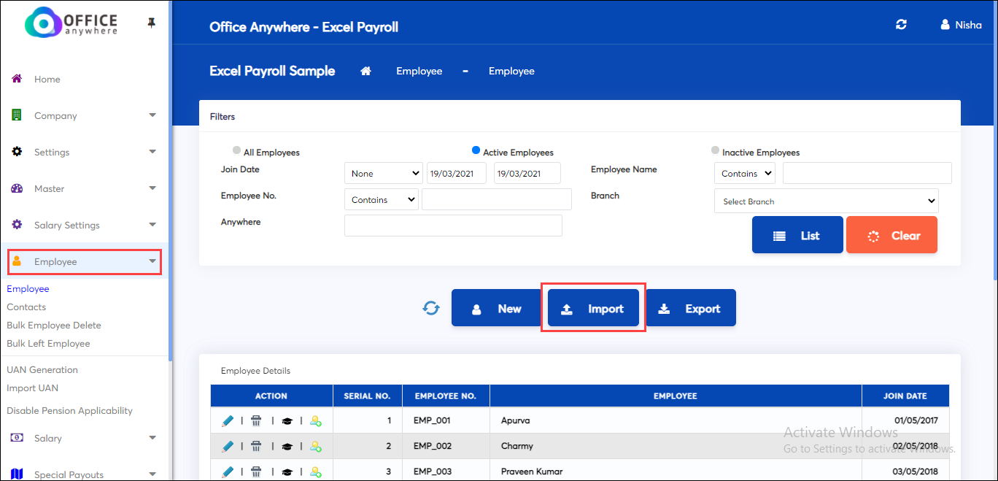Click the Join Date end date field

coord(527,173)
